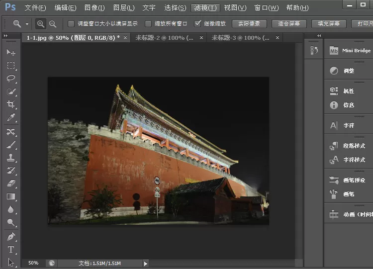Switch to the 未标题-2 document tab
The image size is (373, 269).
165,38
